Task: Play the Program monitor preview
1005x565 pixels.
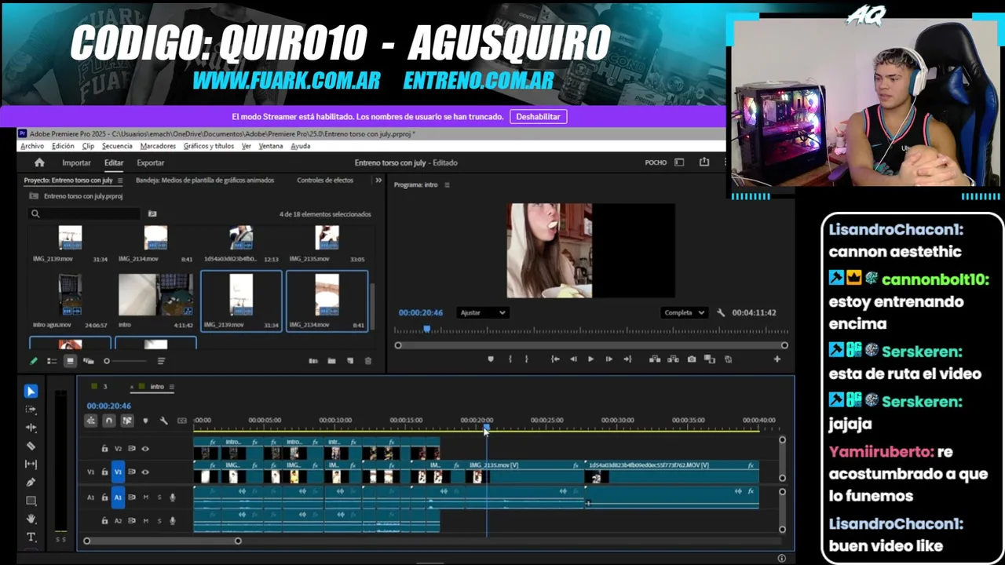Action: pyautogui.click(x=590, y=359)
